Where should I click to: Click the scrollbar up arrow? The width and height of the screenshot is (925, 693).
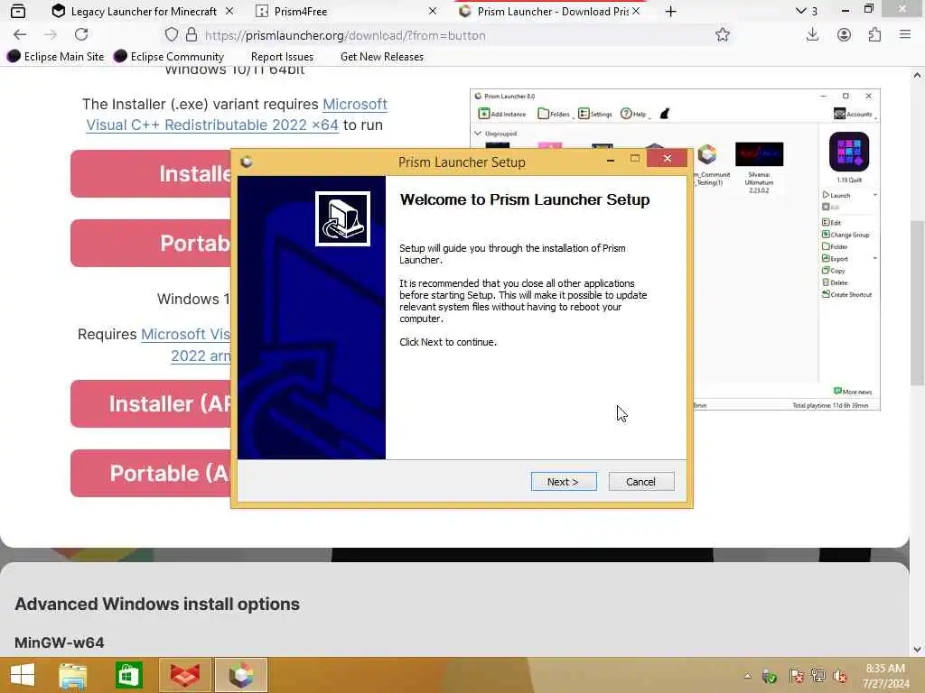(917, 75)
